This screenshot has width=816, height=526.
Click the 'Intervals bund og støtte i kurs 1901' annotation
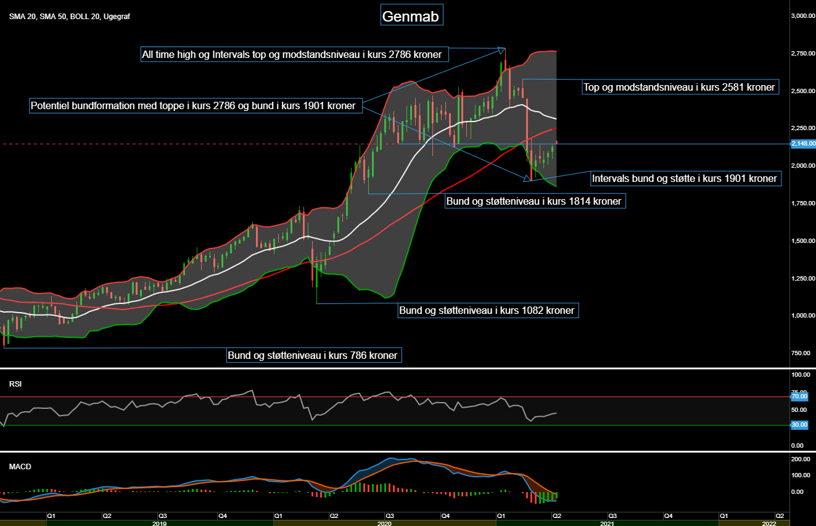685,179
